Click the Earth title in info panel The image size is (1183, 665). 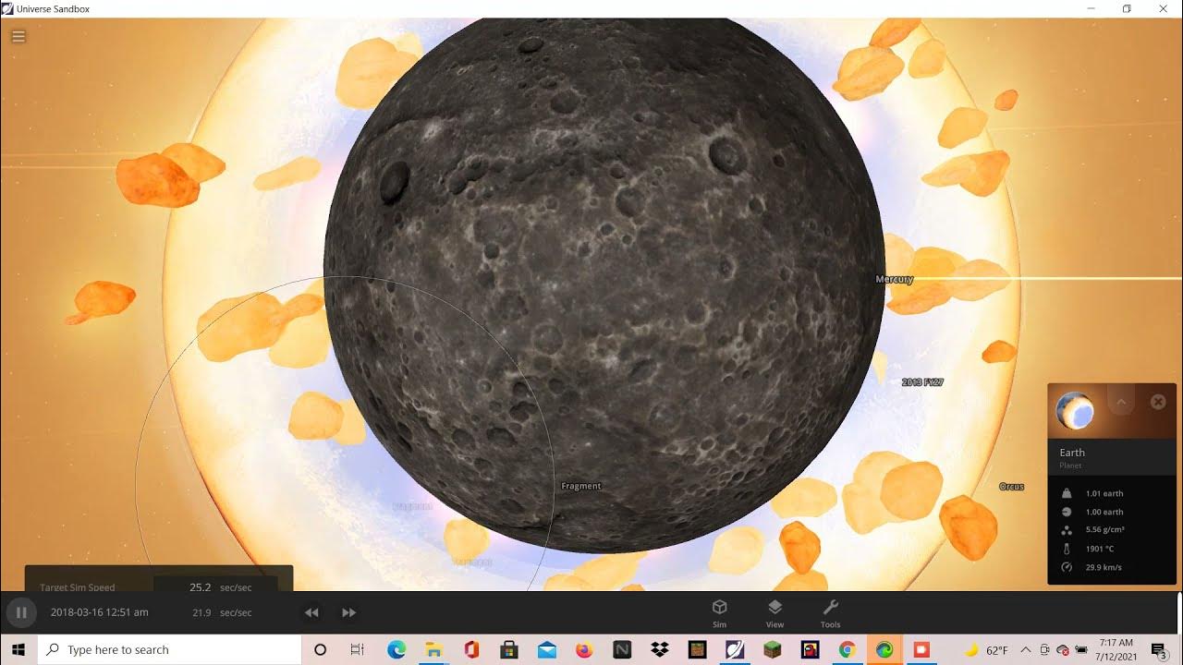coord(1072,453)
